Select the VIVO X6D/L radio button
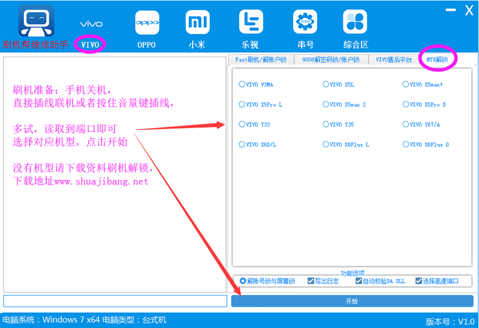479x328 pixels. 242,144
